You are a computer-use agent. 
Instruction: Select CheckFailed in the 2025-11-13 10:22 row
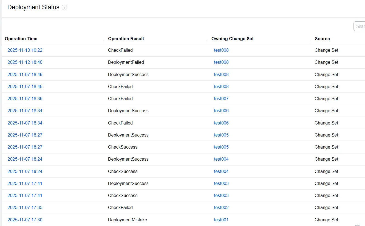120,50
